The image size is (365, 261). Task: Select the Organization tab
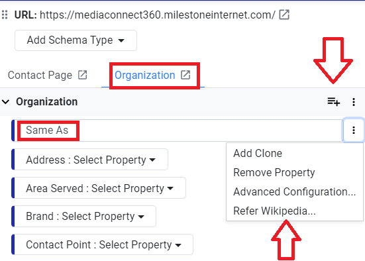145,76
